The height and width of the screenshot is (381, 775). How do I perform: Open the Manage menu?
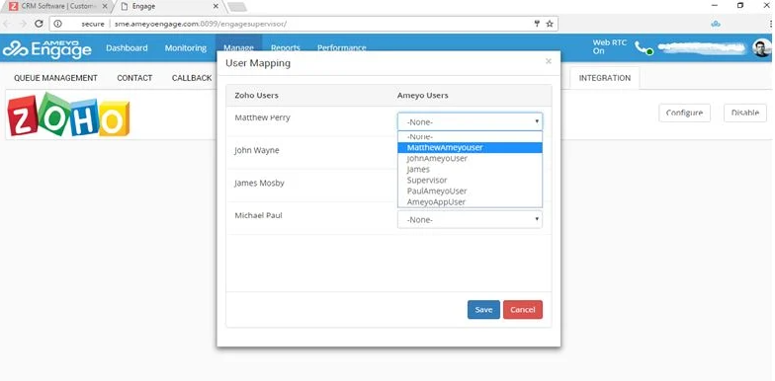click(x=239, y=47)
